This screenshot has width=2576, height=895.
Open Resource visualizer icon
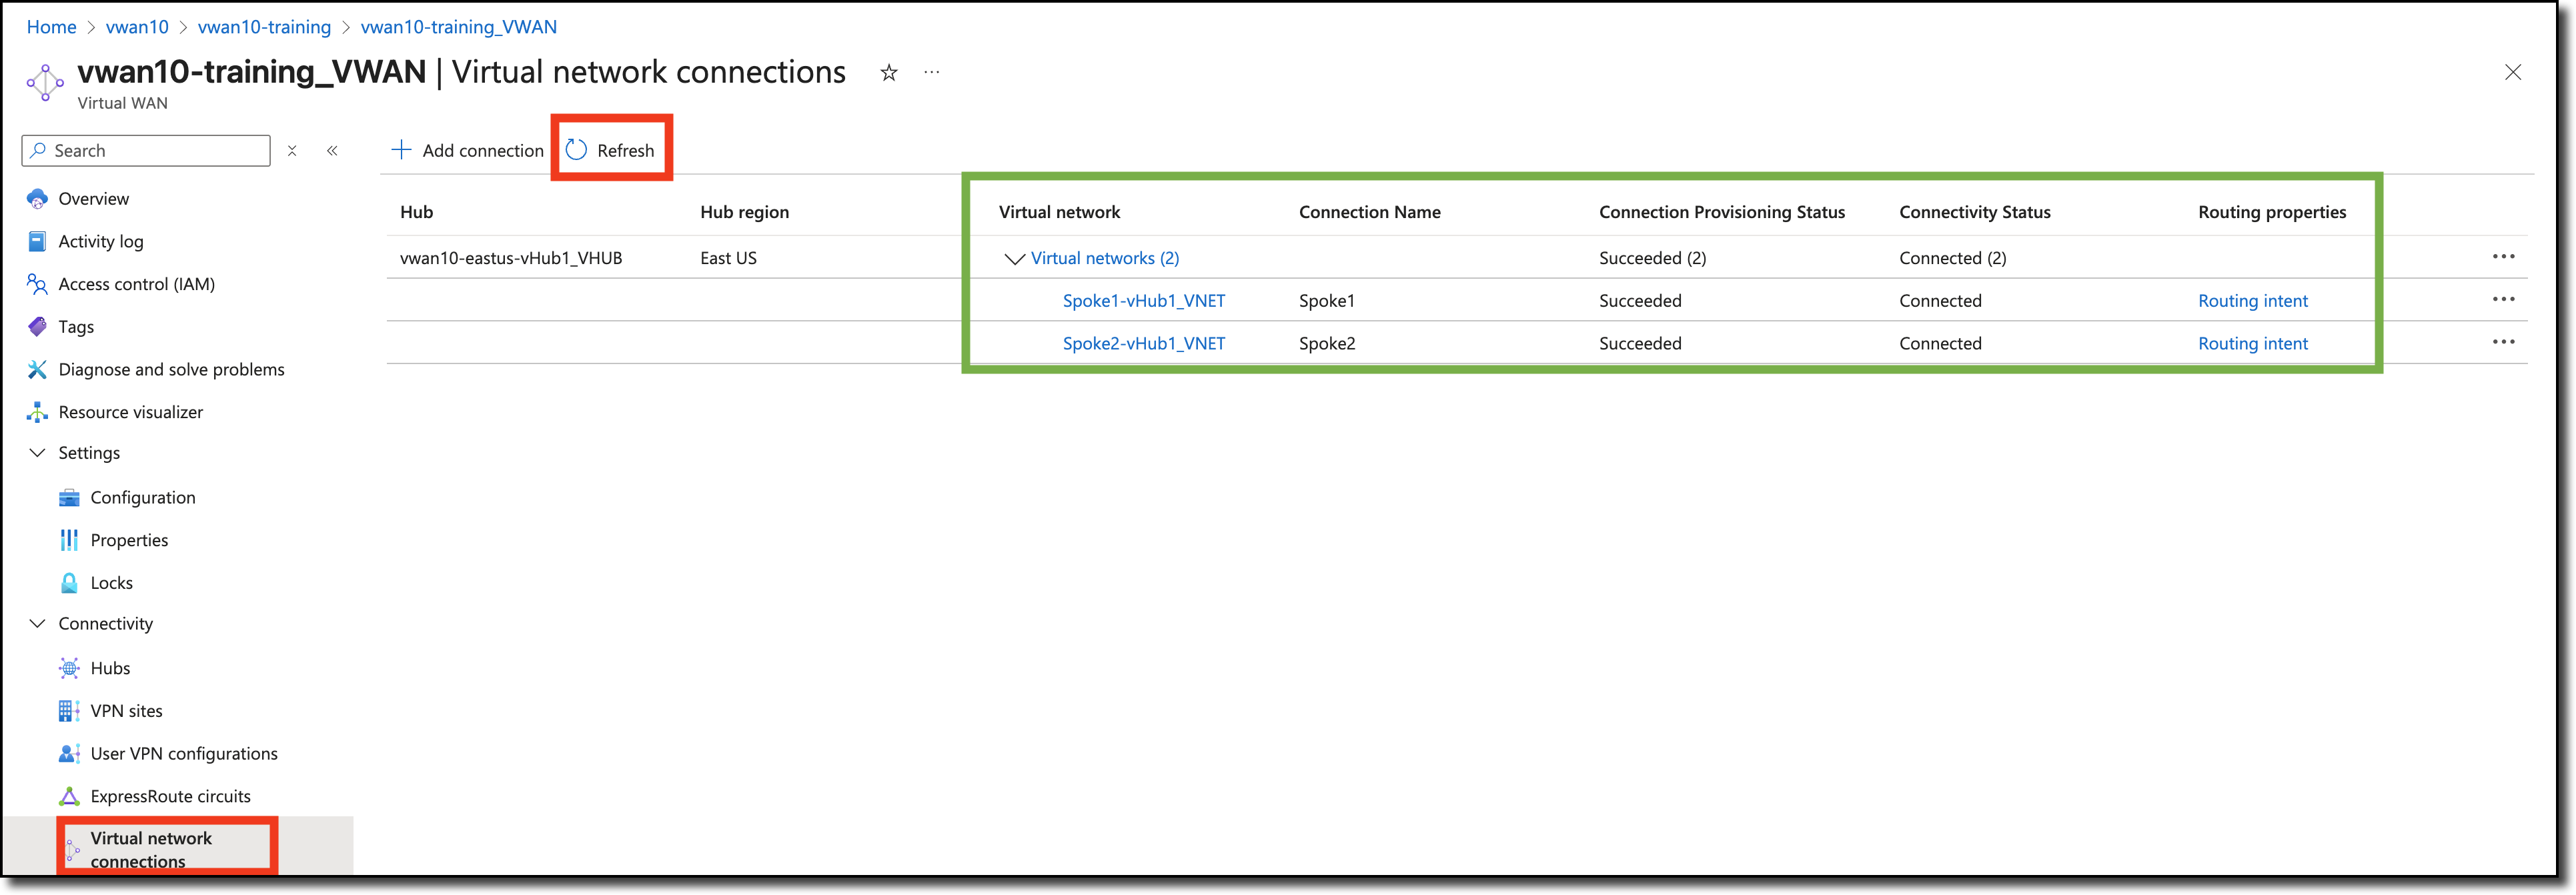click(x=37, y=412)
